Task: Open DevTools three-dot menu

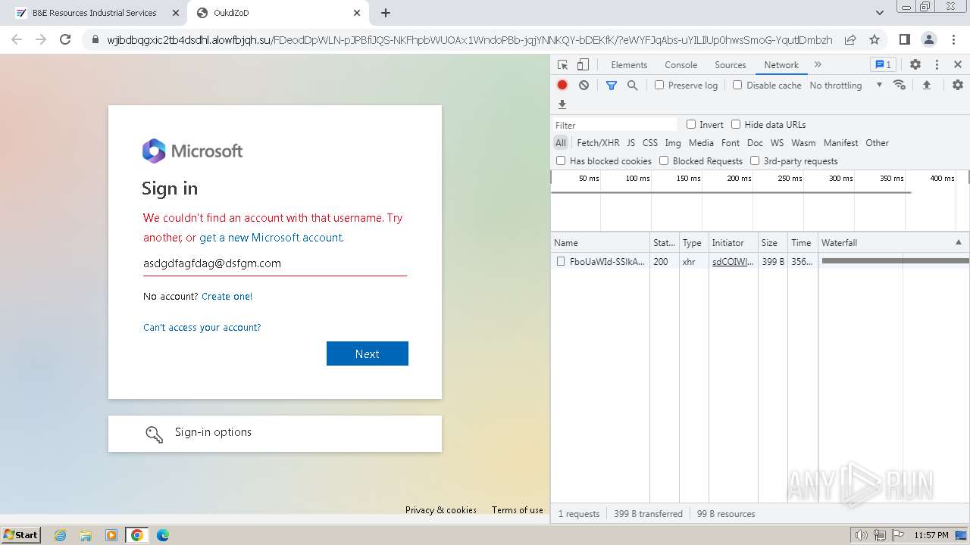Action: tap(937, 65)
